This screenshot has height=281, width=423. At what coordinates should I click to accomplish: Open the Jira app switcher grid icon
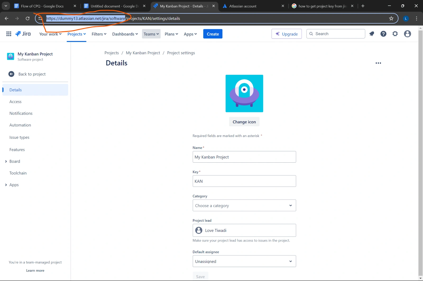tap(8, 34)
